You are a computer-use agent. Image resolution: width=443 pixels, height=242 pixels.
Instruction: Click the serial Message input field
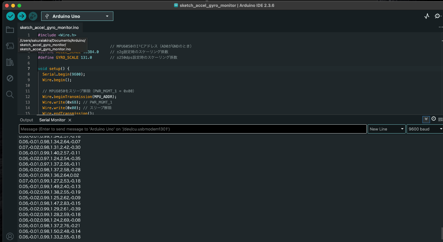tap(193, 129)
